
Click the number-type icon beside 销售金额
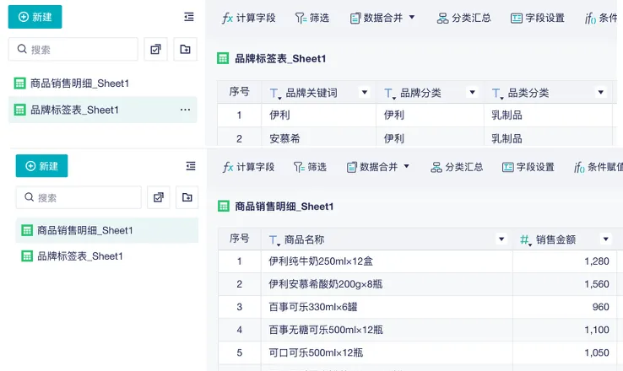tap(525, 239)
